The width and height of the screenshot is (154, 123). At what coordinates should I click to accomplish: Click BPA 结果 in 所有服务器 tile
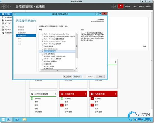(x=98, y=112)
